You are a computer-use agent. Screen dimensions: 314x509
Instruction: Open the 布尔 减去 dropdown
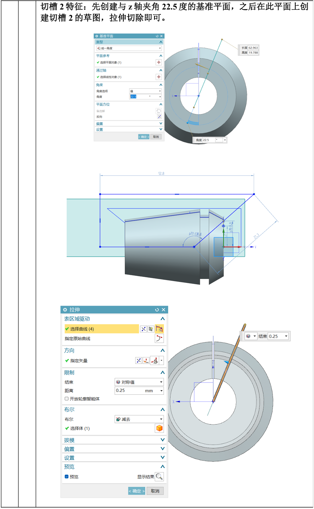tap(139, 419)
